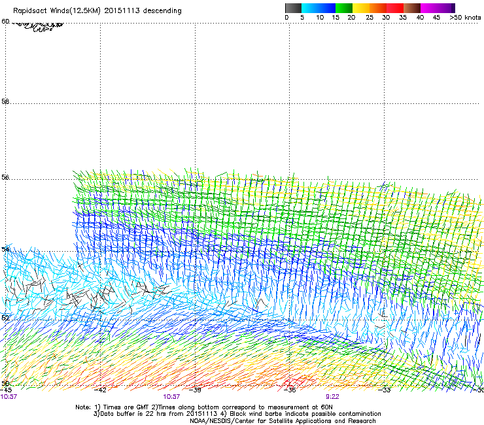Click the -39 longitude axis label

point(195,390)
